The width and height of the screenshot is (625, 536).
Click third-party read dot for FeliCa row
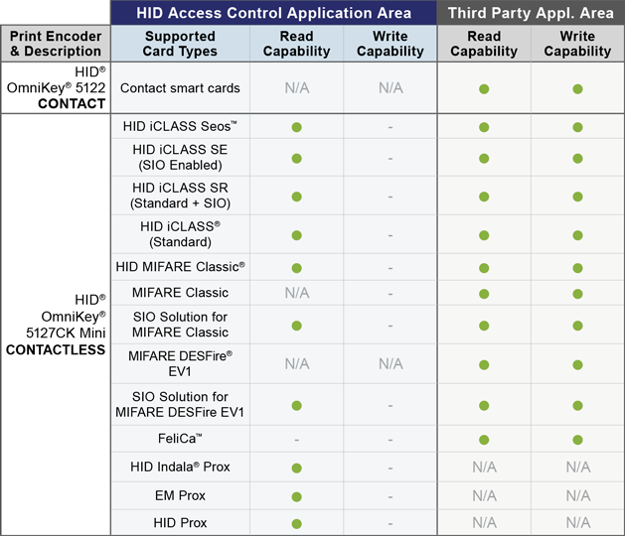484,440
